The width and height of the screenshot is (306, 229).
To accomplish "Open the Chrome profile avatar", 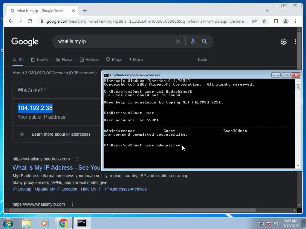I will point(285,21).
